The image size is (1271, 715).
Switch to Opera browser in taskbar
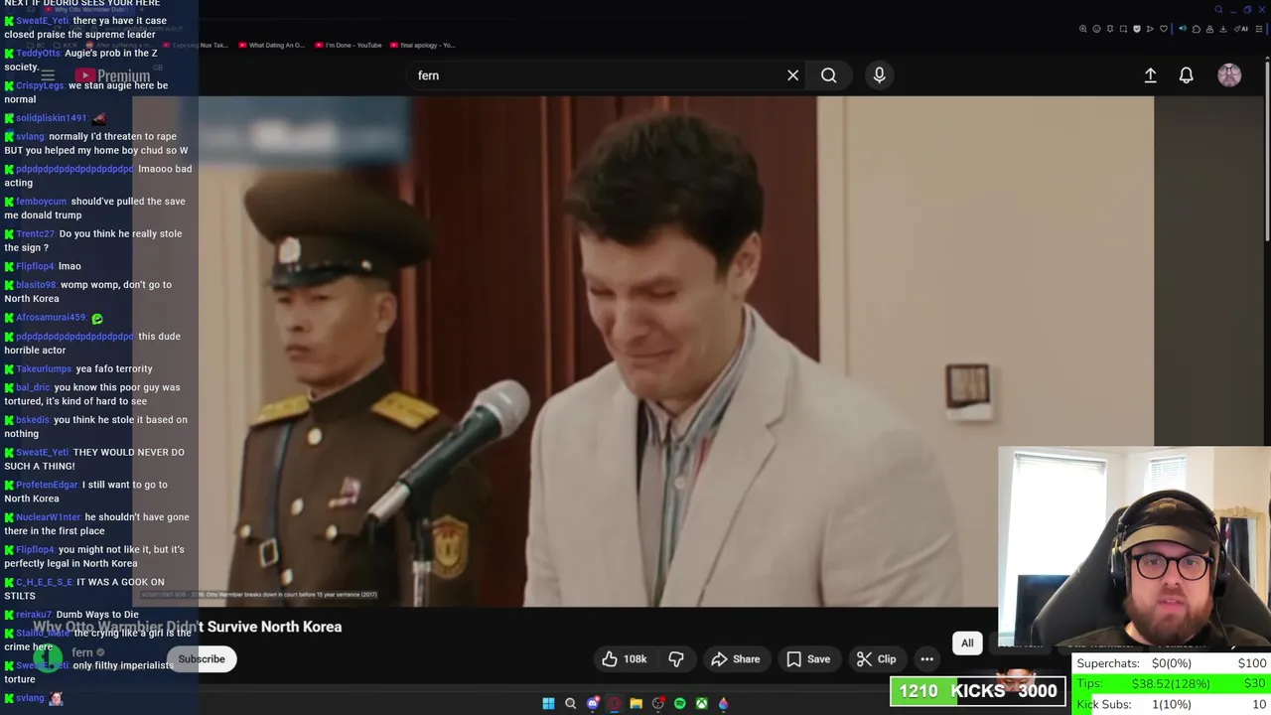[615, 703]
